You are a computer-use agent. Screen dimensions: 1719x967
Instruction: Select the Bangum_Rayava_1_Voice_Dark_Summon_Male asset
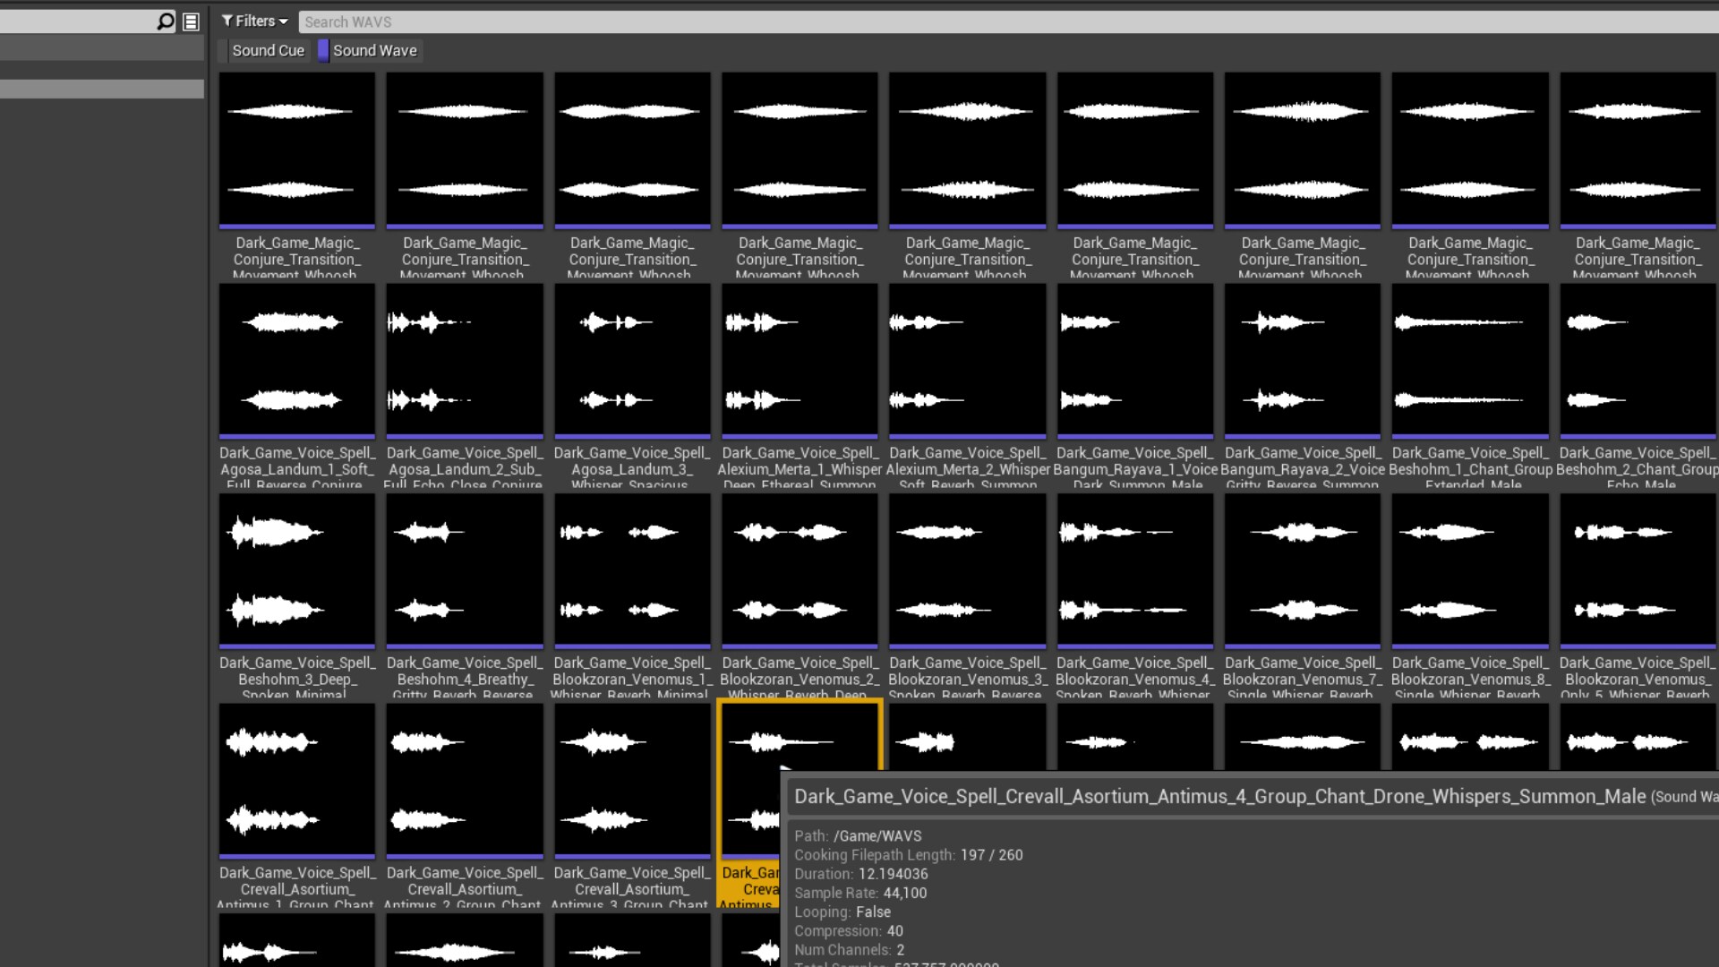(x=1134, y=358)
